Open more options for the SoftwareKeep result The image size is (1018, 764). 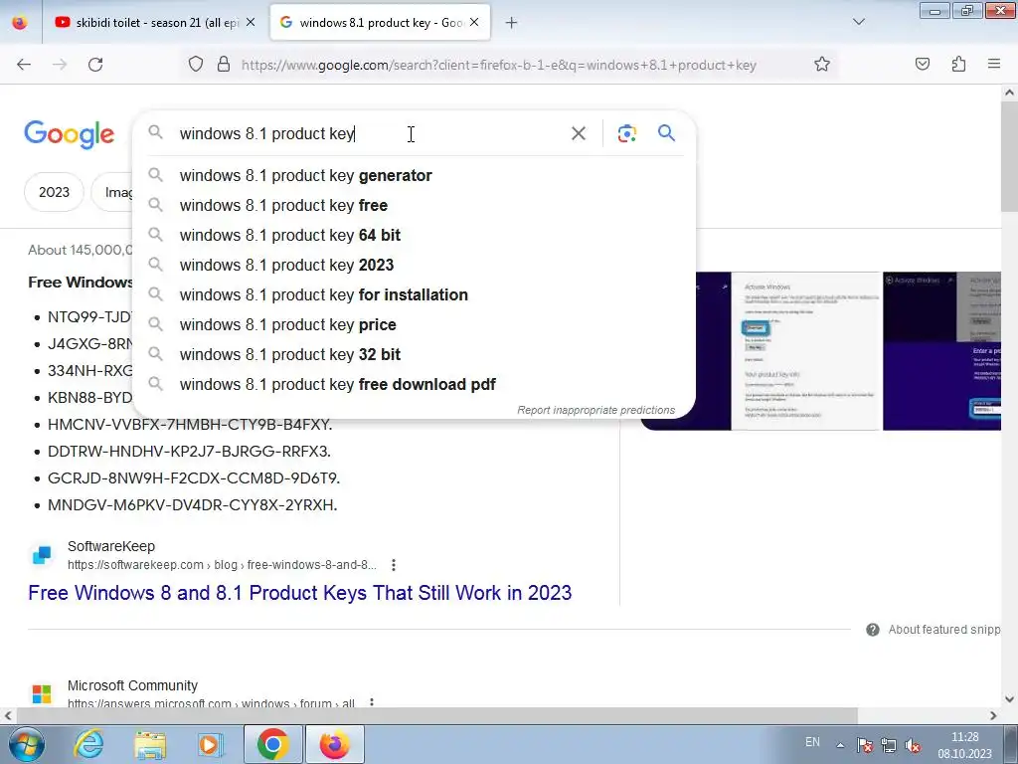[394, 565]
